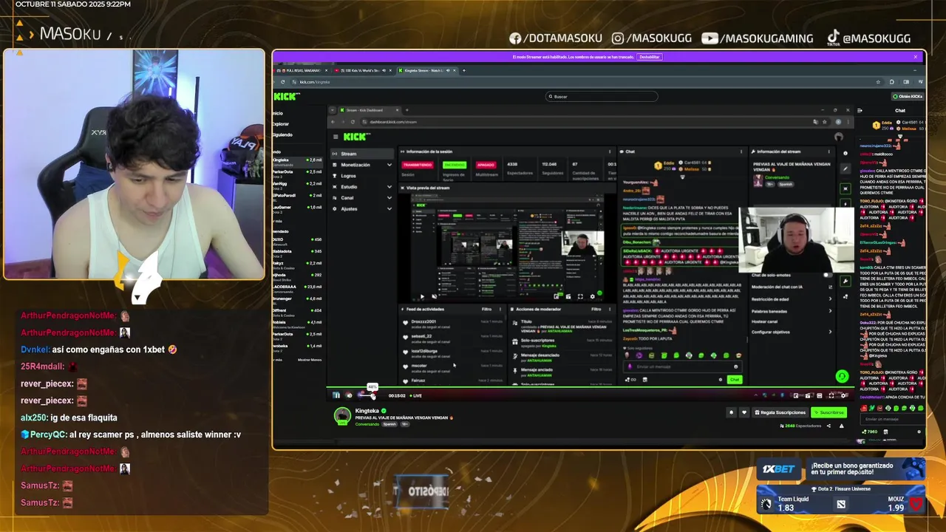Open the dashboard hamburger menu

336,137
